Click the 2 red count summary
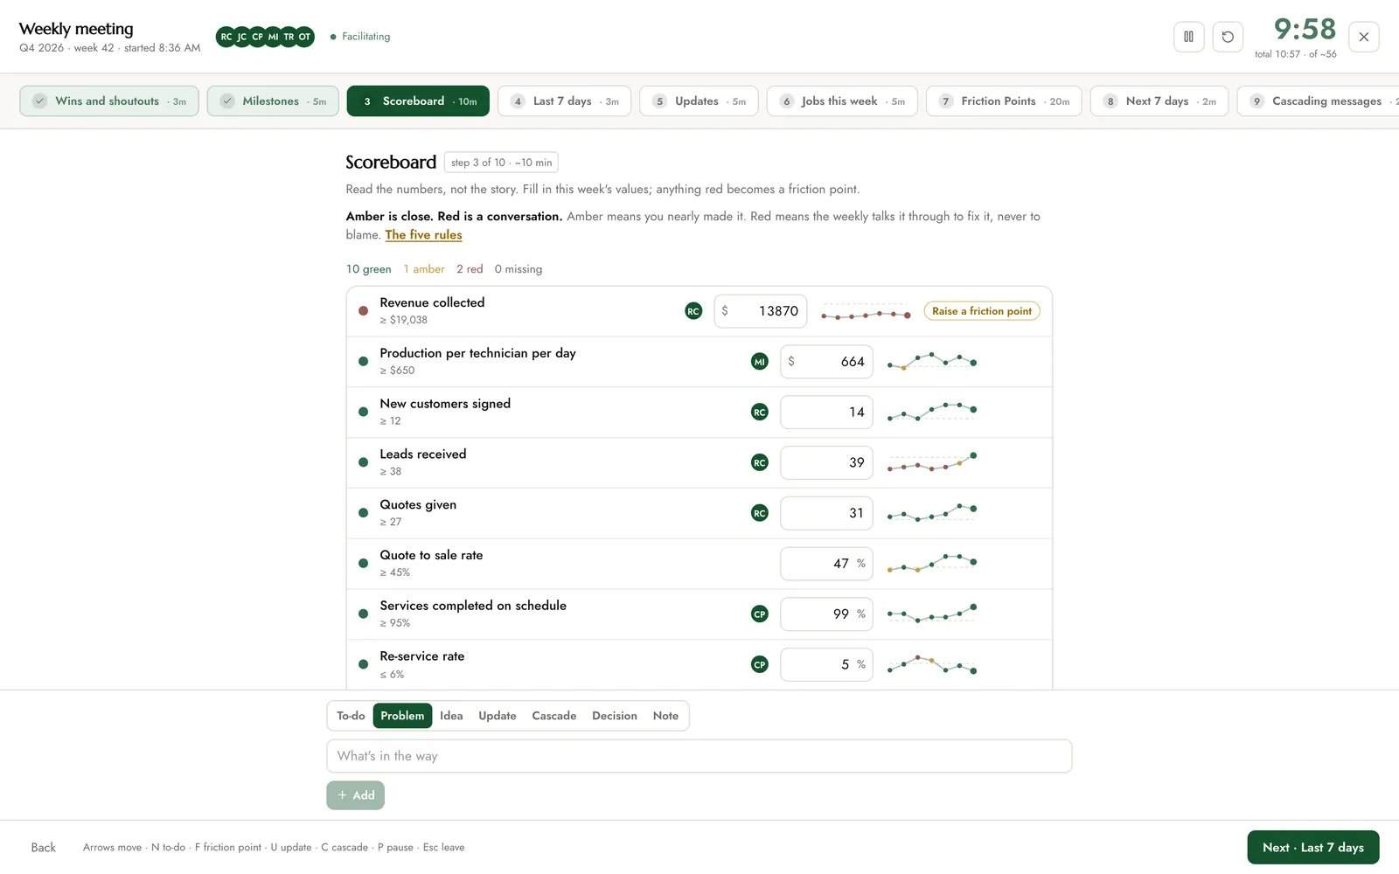 470,269
